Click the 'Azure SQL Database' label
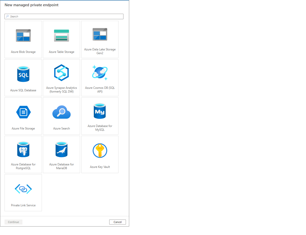Image resolution: width=306 pixels, height=235 pixels. pyautogui.click(x=23, y=90)
